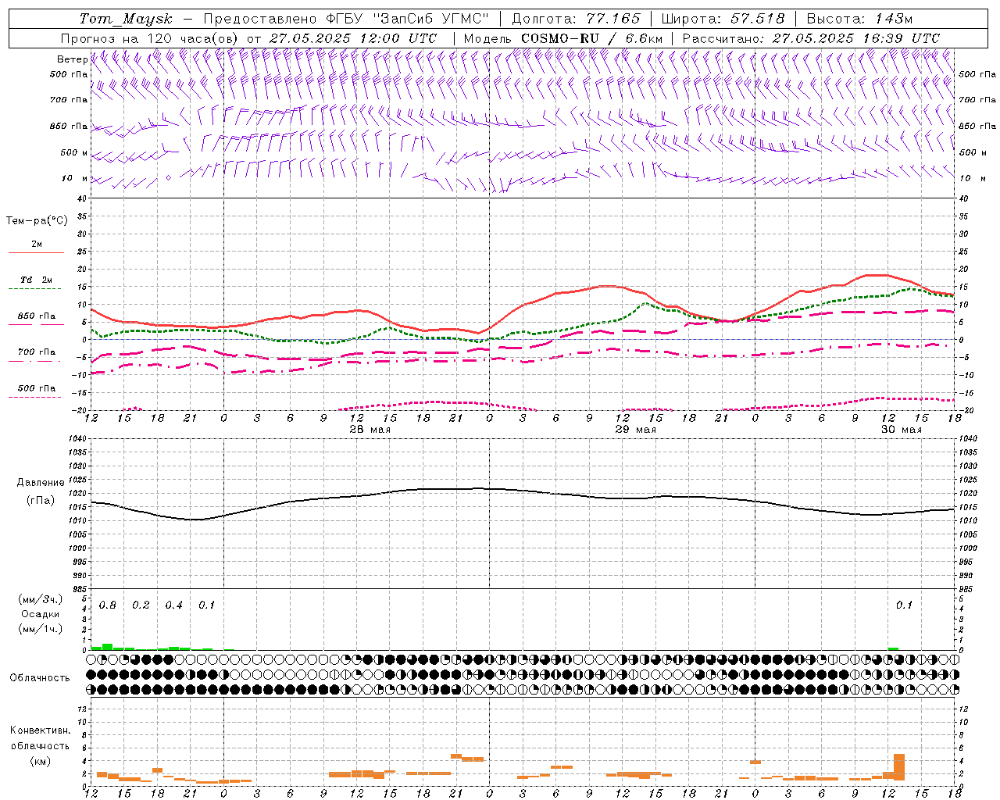Click the 29 мая date label

tap(636, 430)
